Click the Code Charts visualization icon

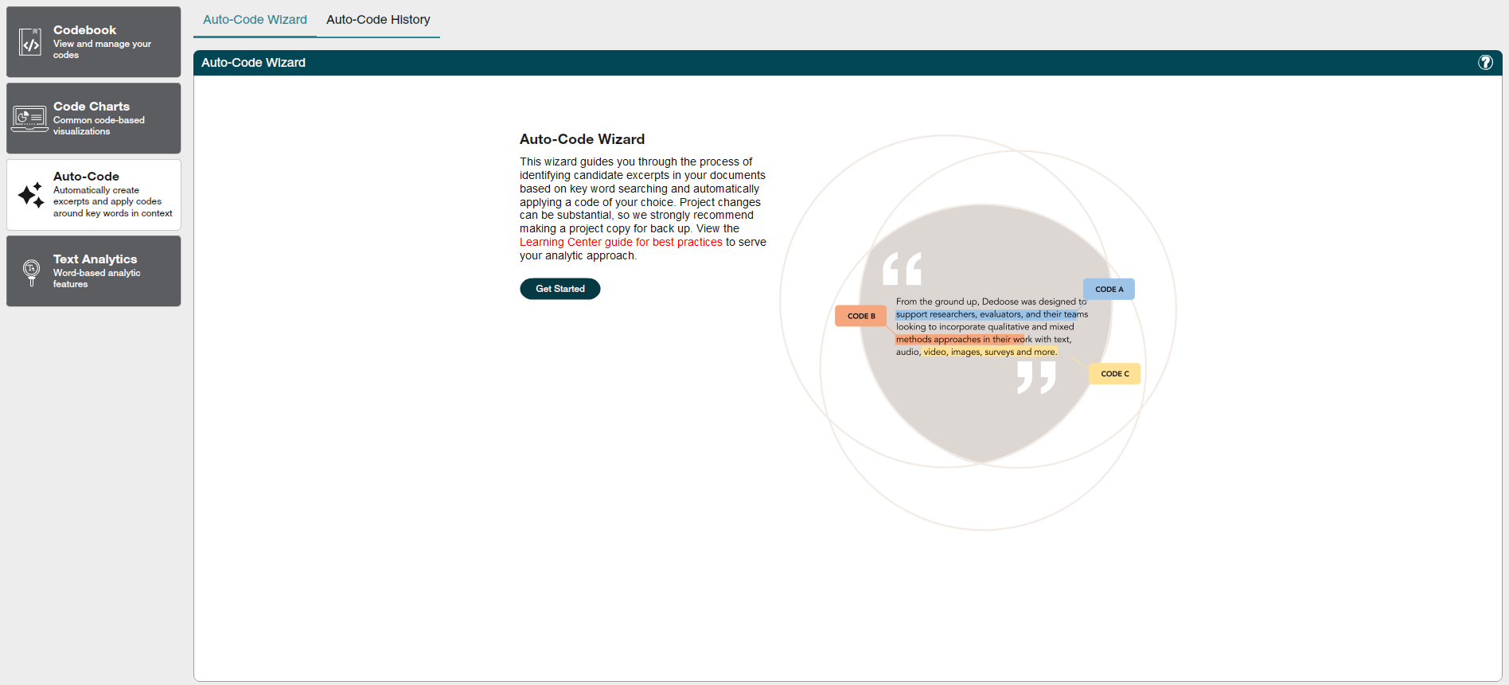point(29,119)
